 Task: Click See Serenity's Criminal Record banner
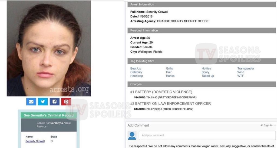49,115
